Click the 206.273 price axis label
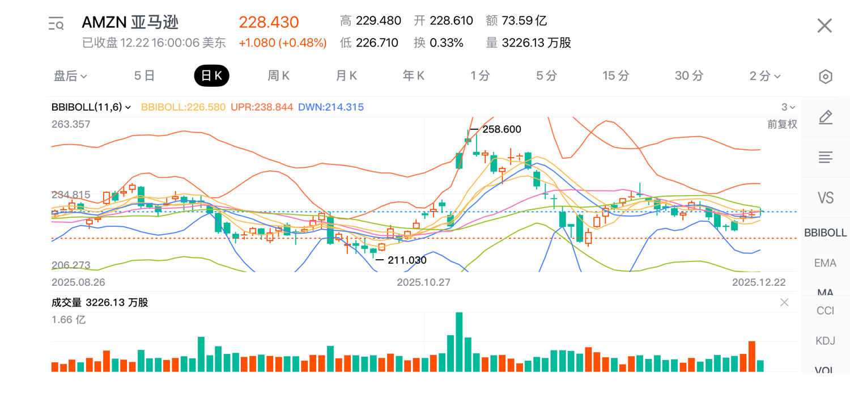 [71, 265]
